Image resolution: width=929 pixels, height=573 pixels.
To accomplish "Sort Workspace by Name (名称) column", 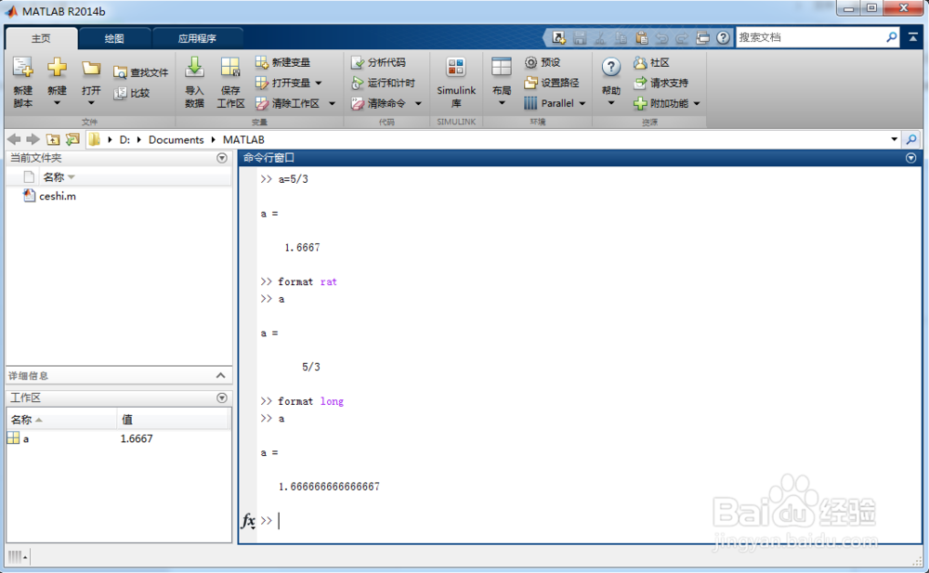I will 61,420.
